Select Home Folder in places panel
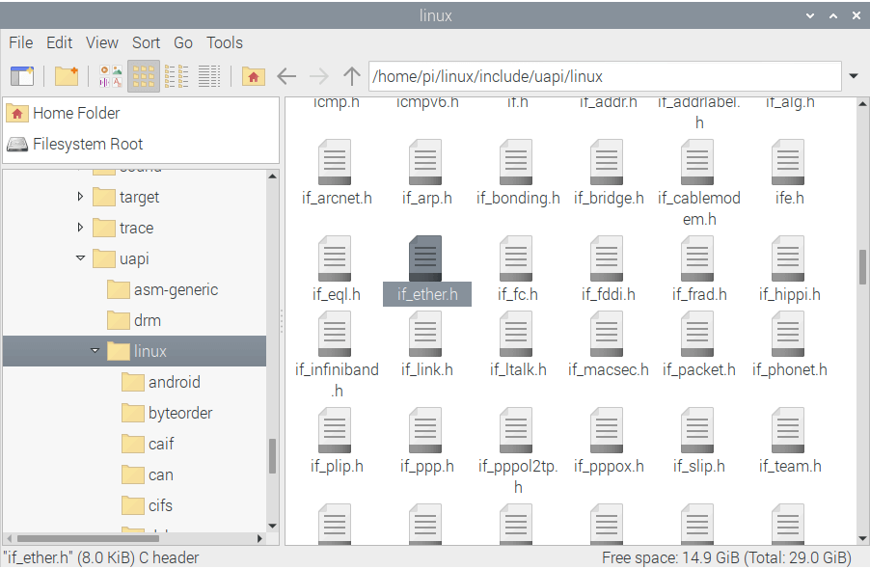This screenshot has width=870, height=569. coord(75,113)
